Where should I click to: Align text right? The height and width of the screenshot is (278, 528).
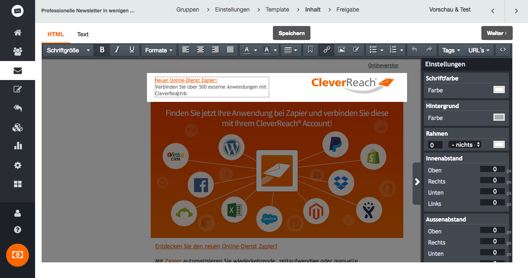[215, 50]
